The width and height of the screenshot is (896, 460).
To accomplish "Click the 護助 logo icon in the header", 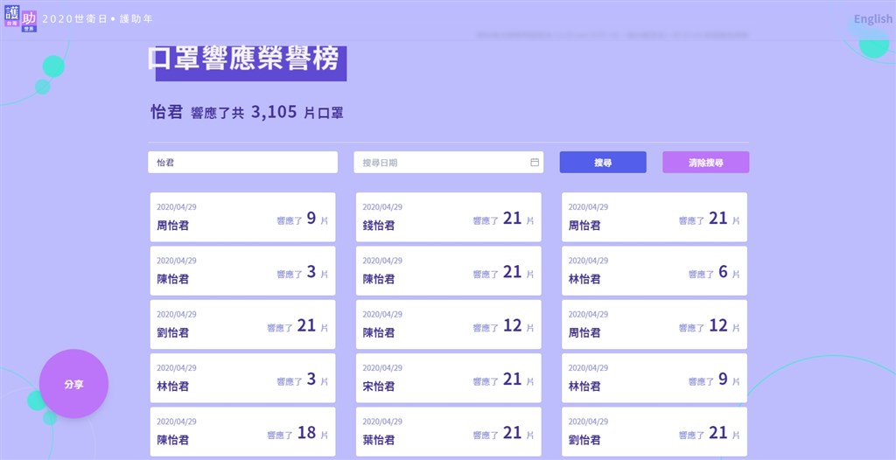I will (x=21, y=18).
